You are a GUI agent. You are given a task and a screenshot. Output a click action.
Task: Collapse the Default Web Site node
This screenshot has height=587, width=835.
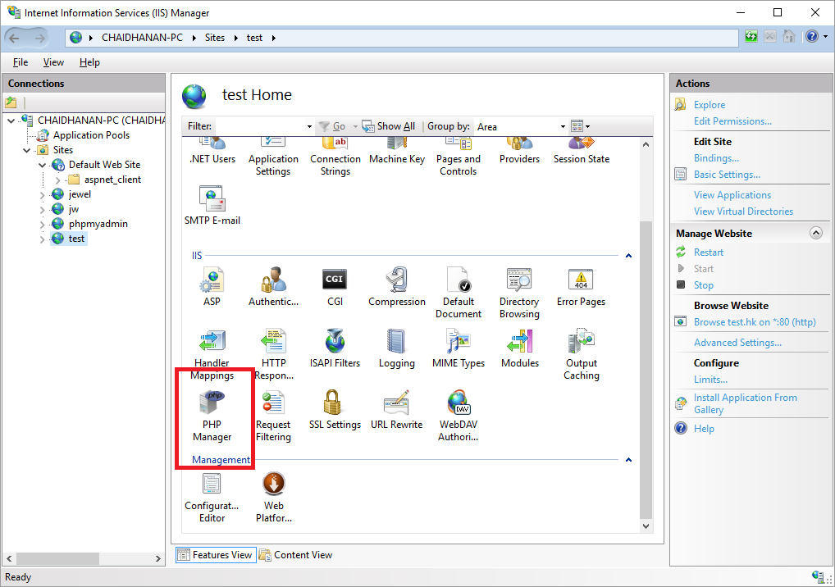pos(43,165)
